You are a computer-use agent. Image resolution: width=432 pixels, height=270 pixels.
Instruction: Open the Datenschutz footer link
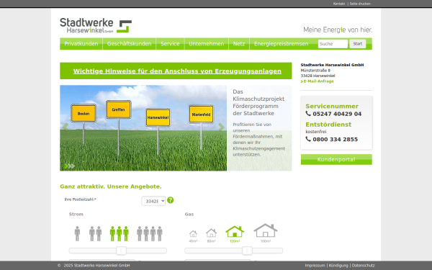click(x=363, y=265)
